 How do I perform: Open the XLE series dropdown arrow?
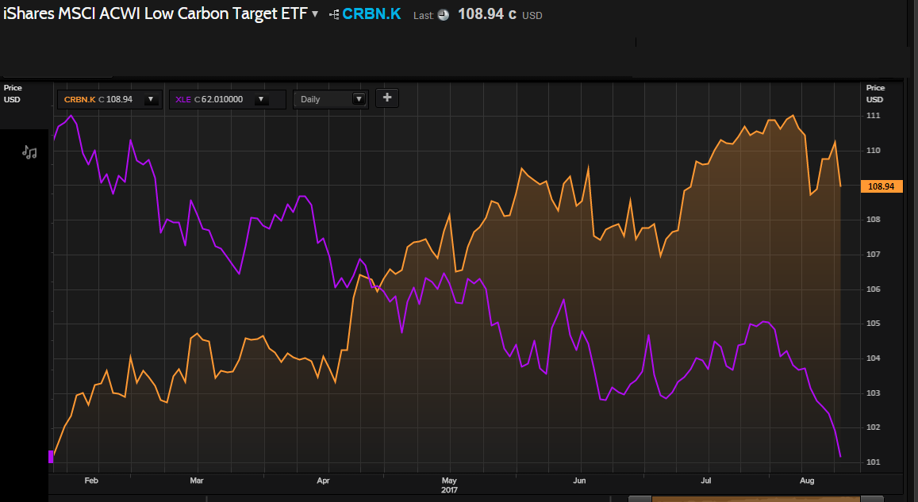(x=261, y=99)
